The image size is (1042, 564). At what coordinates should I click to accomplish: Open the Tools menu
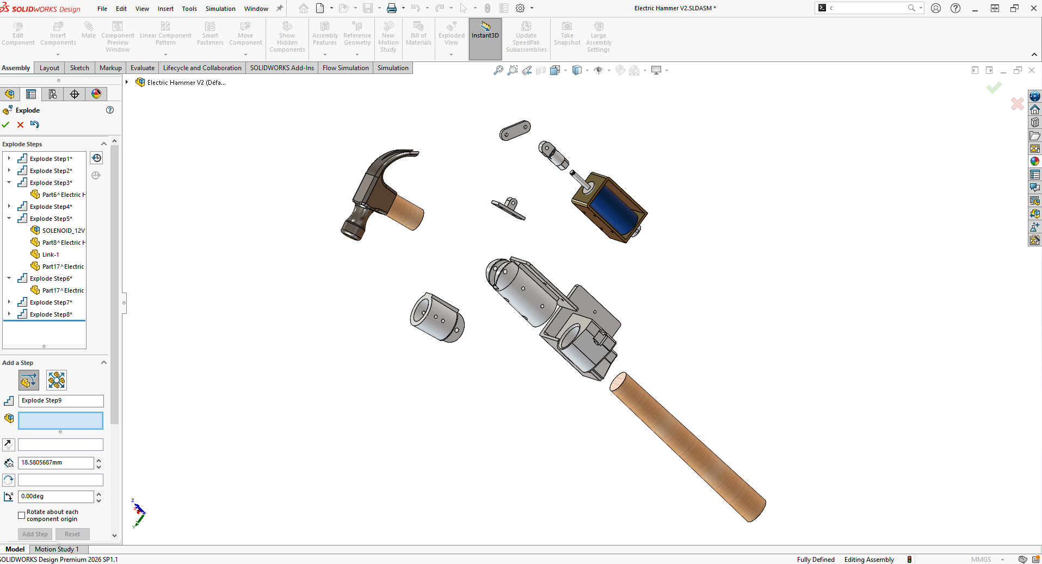189,9
